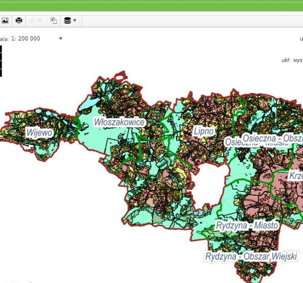Click the green header bar
The width and height of the screenshot is (303, 283).
coord(151,6)
